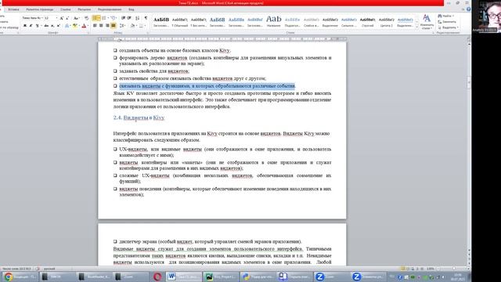Expand the styles gallery more arrow
The height and width of the screenshot is (282, 501).
(x=416, y=28)
